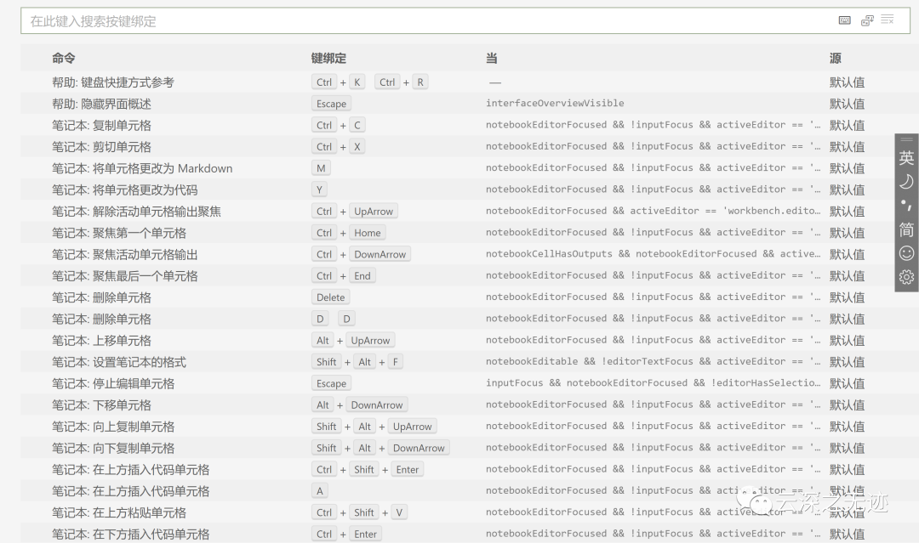Click 默认值 source in 复制单元格 row
The width and height of the screenshot is (919, 543).
coord(847,125)
